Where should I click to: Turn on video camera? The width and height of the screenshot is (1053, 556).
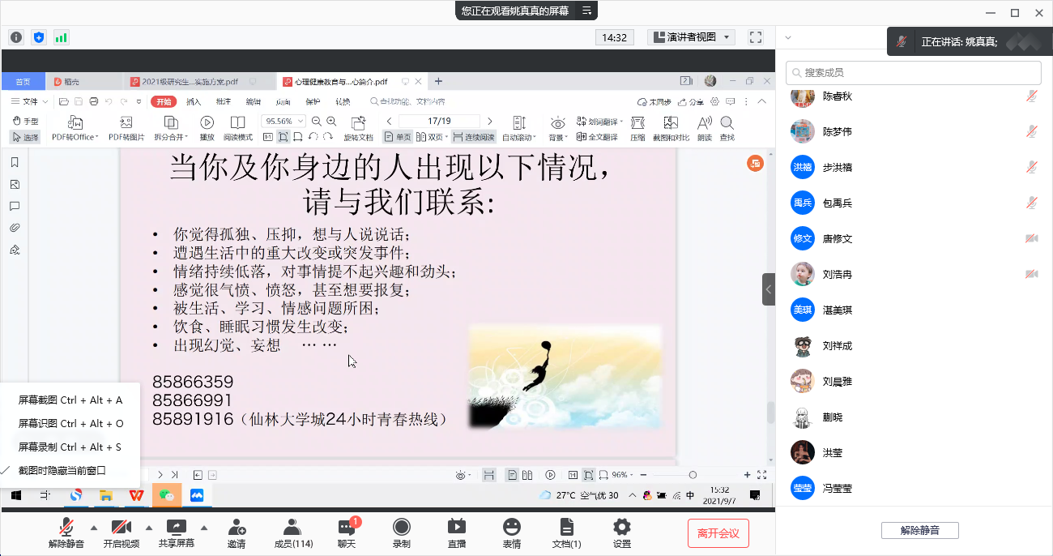pos(122,532)
